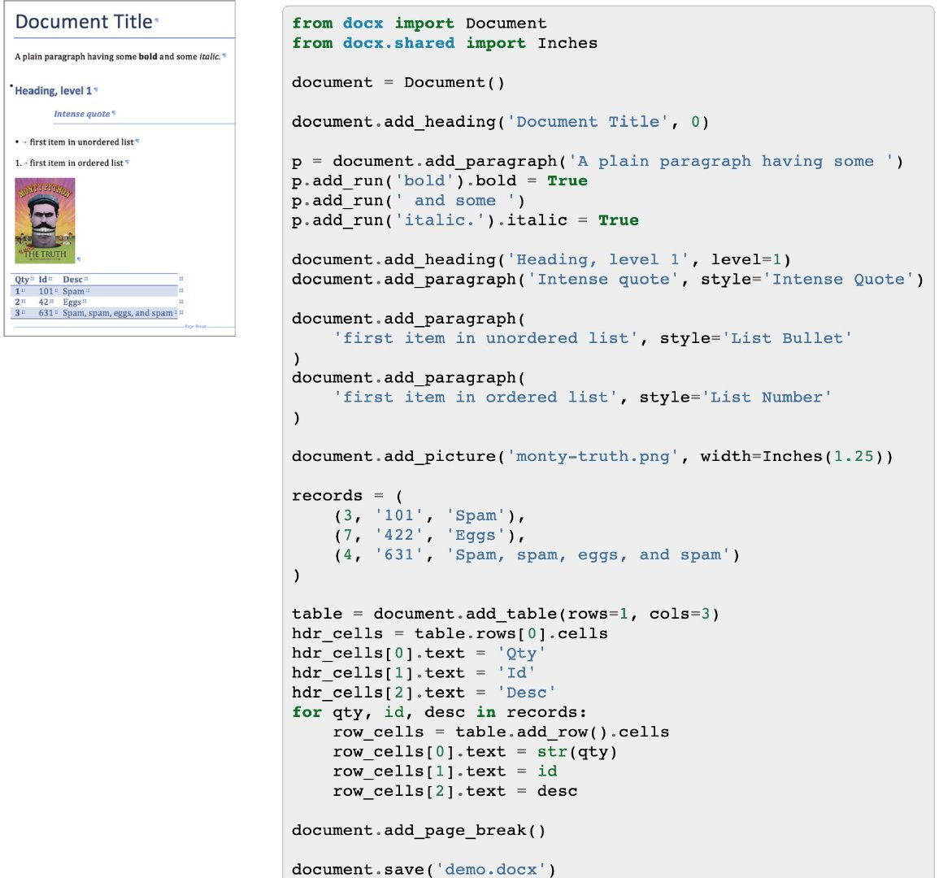Click the code line document.add_picture('monty-truth.png'...)
Screen dimensions: 952x878
[593, 457]
